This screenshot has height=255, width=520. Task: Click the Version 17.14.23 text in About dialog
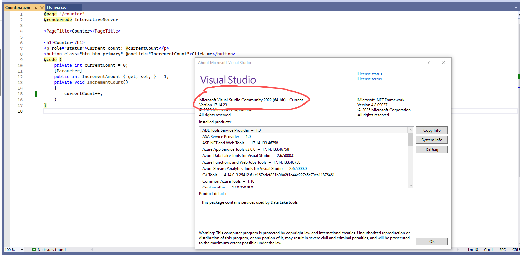[213, 105]
